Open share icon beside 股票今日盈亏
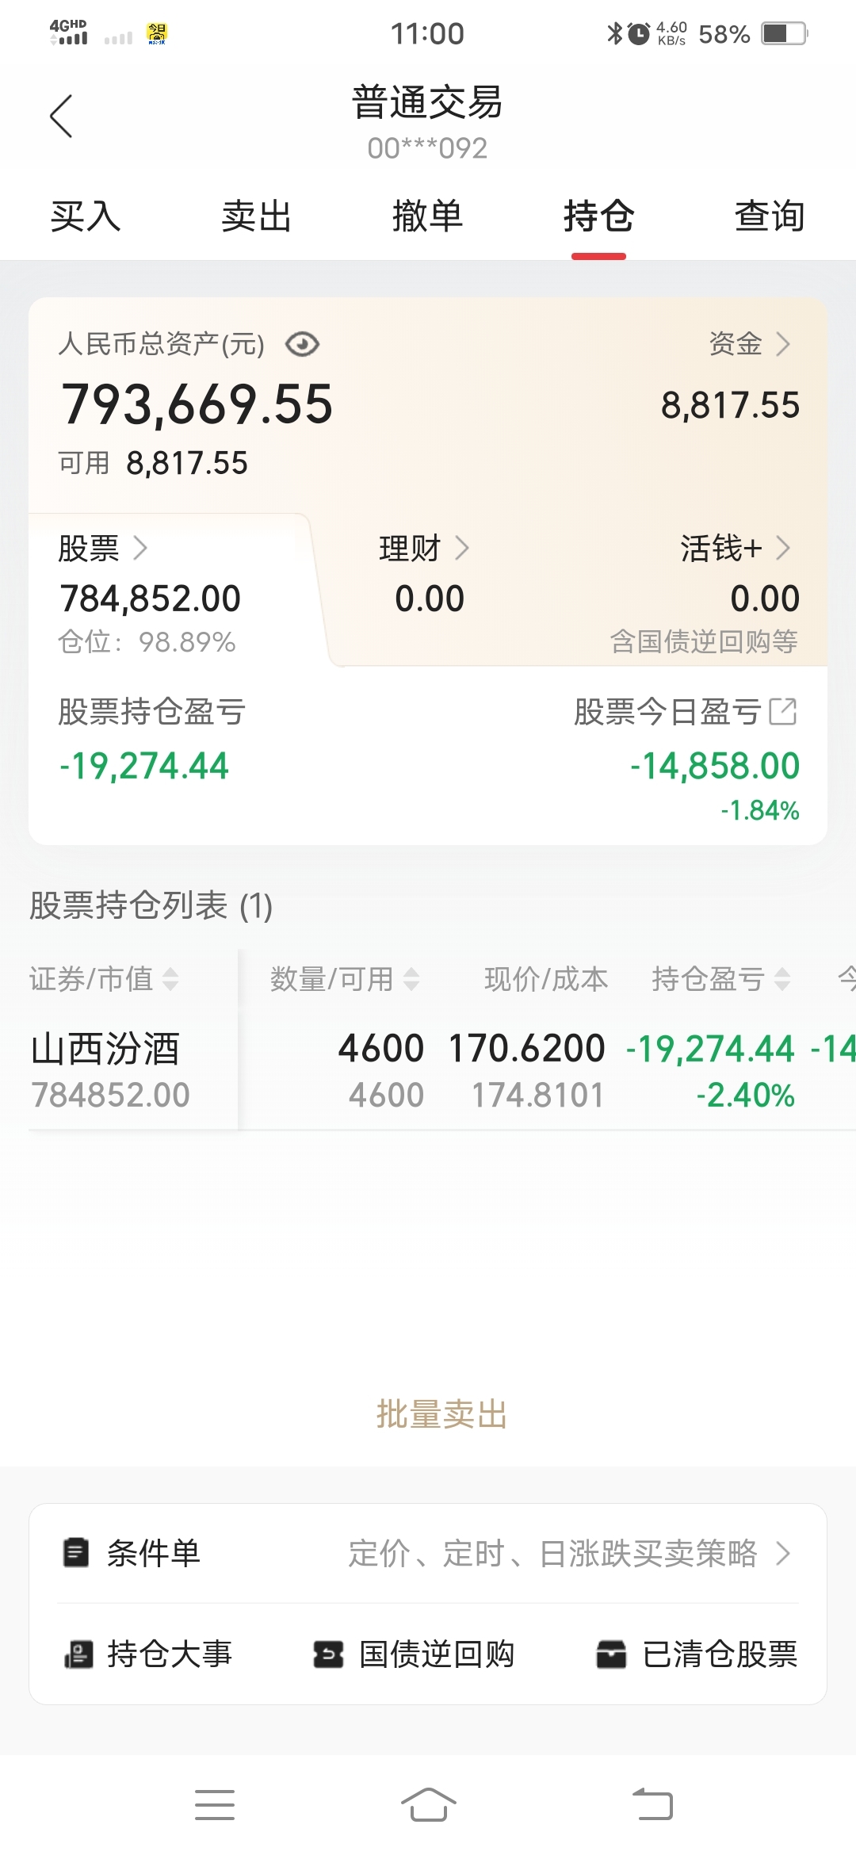Viewport: 856px width, 1855px height. pos(783,711)
